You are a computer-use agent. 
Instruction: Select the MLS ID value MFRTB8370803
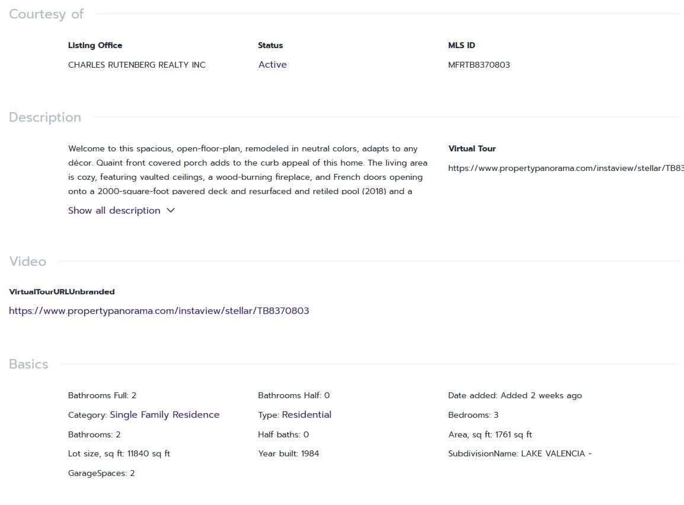(x=479, y=65)
